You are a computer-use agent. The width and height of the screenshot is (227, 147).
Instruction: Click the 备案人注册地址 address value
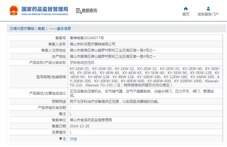(113, 50)
